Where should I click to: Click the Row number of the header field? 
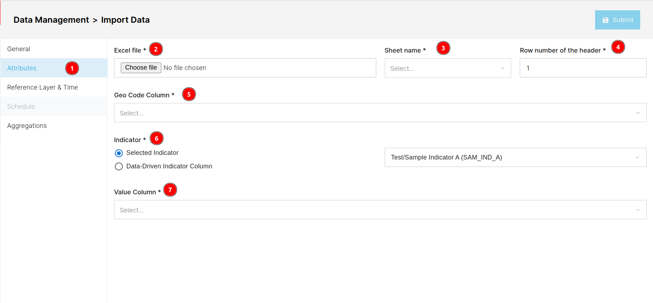tap(583, 68)
